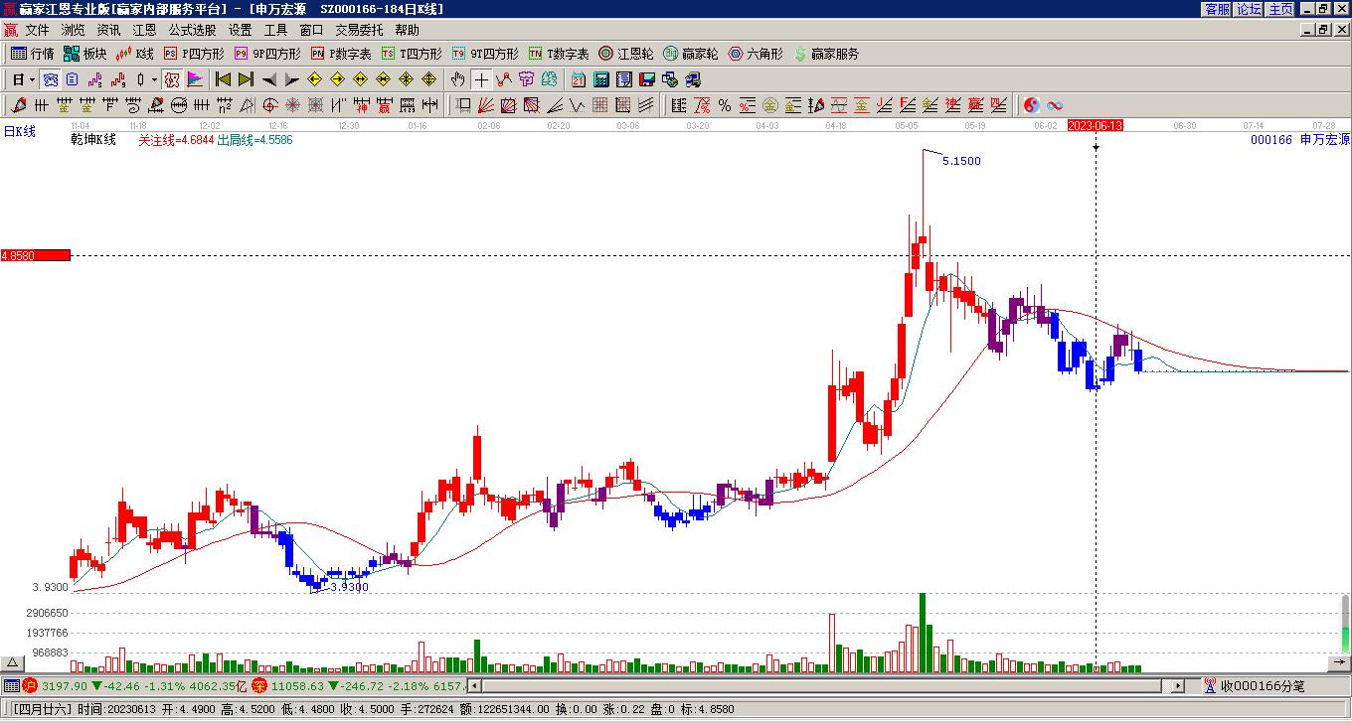Click the colored flag icon
This screenshot has width=1352, height=723.
pos(195,79)
